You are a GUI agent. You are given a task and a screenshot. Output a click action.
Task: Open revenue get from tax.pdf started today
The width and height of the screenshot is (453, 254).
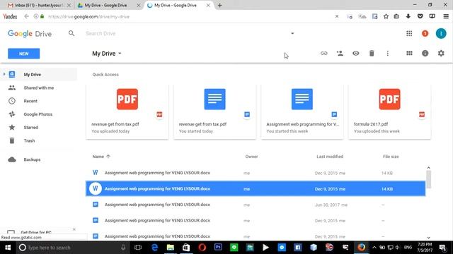point(214,111)
